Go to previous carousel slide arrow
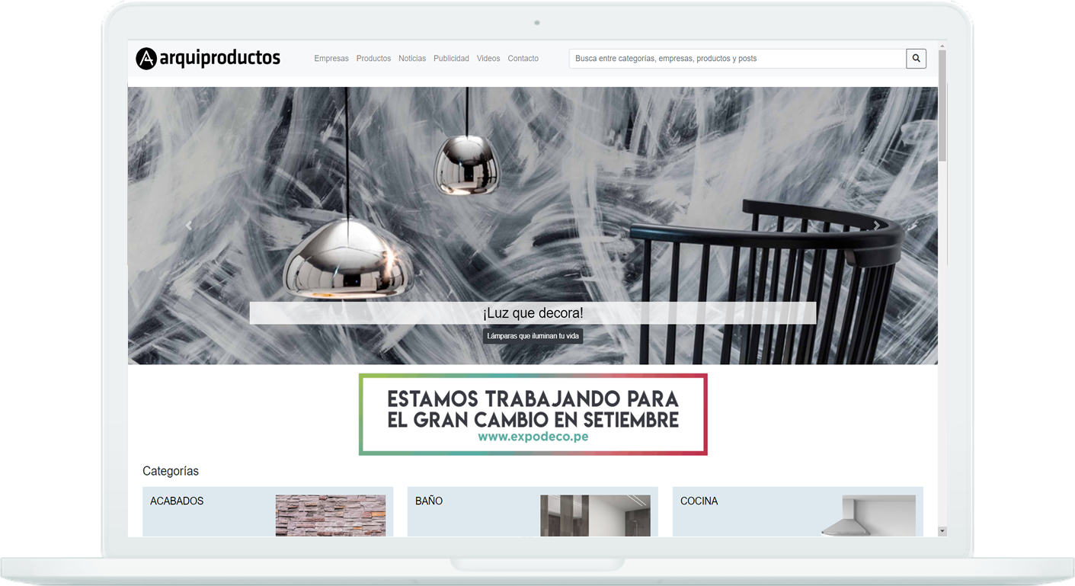The width and height of the screenshot is (1075, 586). click(189, 226)
